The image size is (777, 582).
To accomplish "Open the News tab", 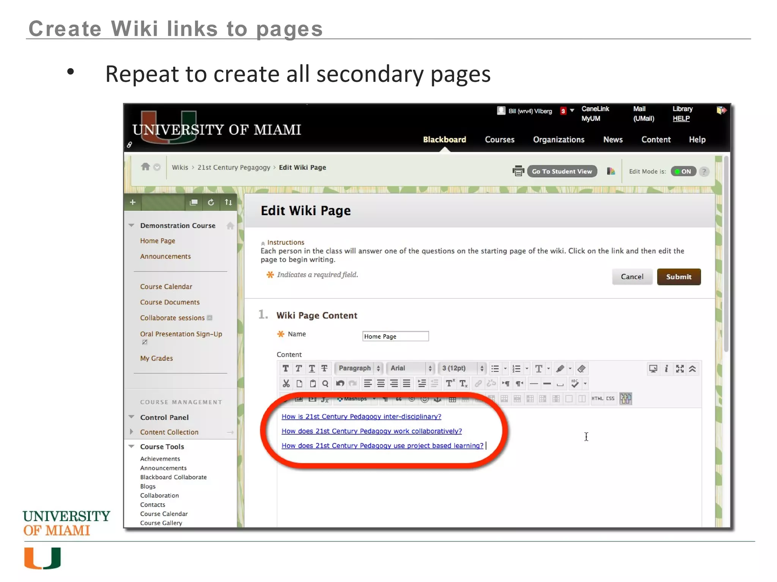I will 613,139.
